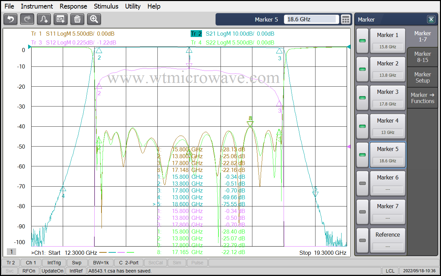Open the Ch 1 channel selector
This screenshot has width=441, height=276.
31,263
